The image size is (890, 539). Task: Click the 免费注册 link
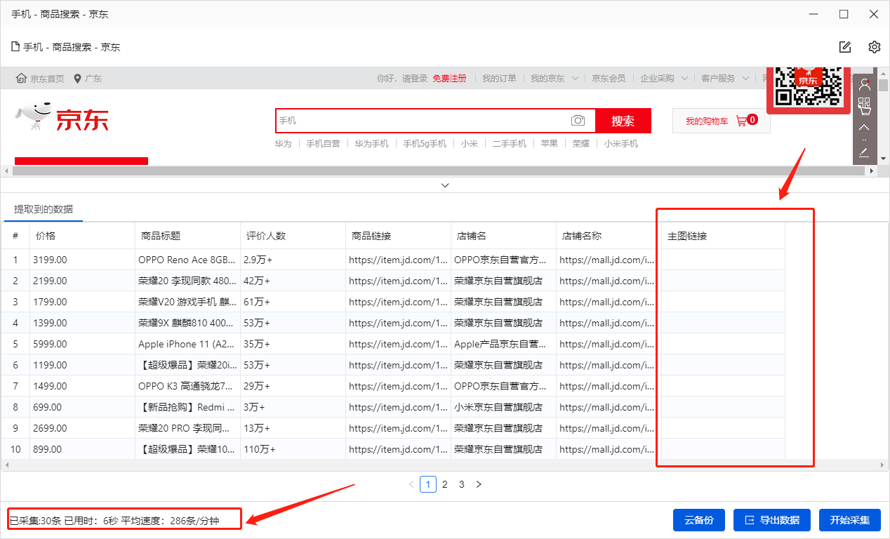pos(449,79)
